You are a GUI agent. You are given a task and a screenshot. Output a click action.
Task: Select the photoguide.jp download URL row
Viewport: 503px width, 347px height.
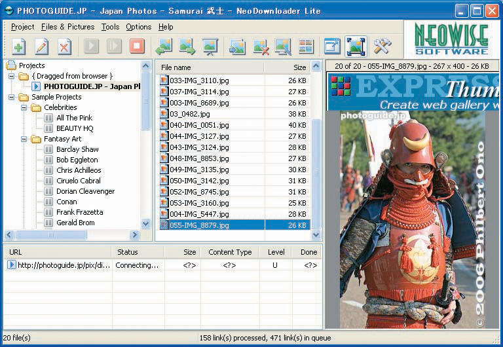163,265
